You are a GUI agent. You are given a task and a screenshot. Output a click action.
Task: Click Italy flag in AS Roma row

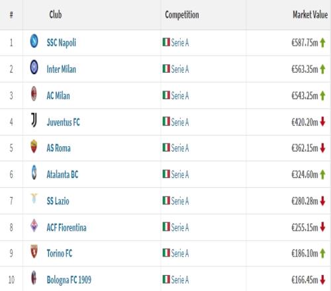pos(166,147)
